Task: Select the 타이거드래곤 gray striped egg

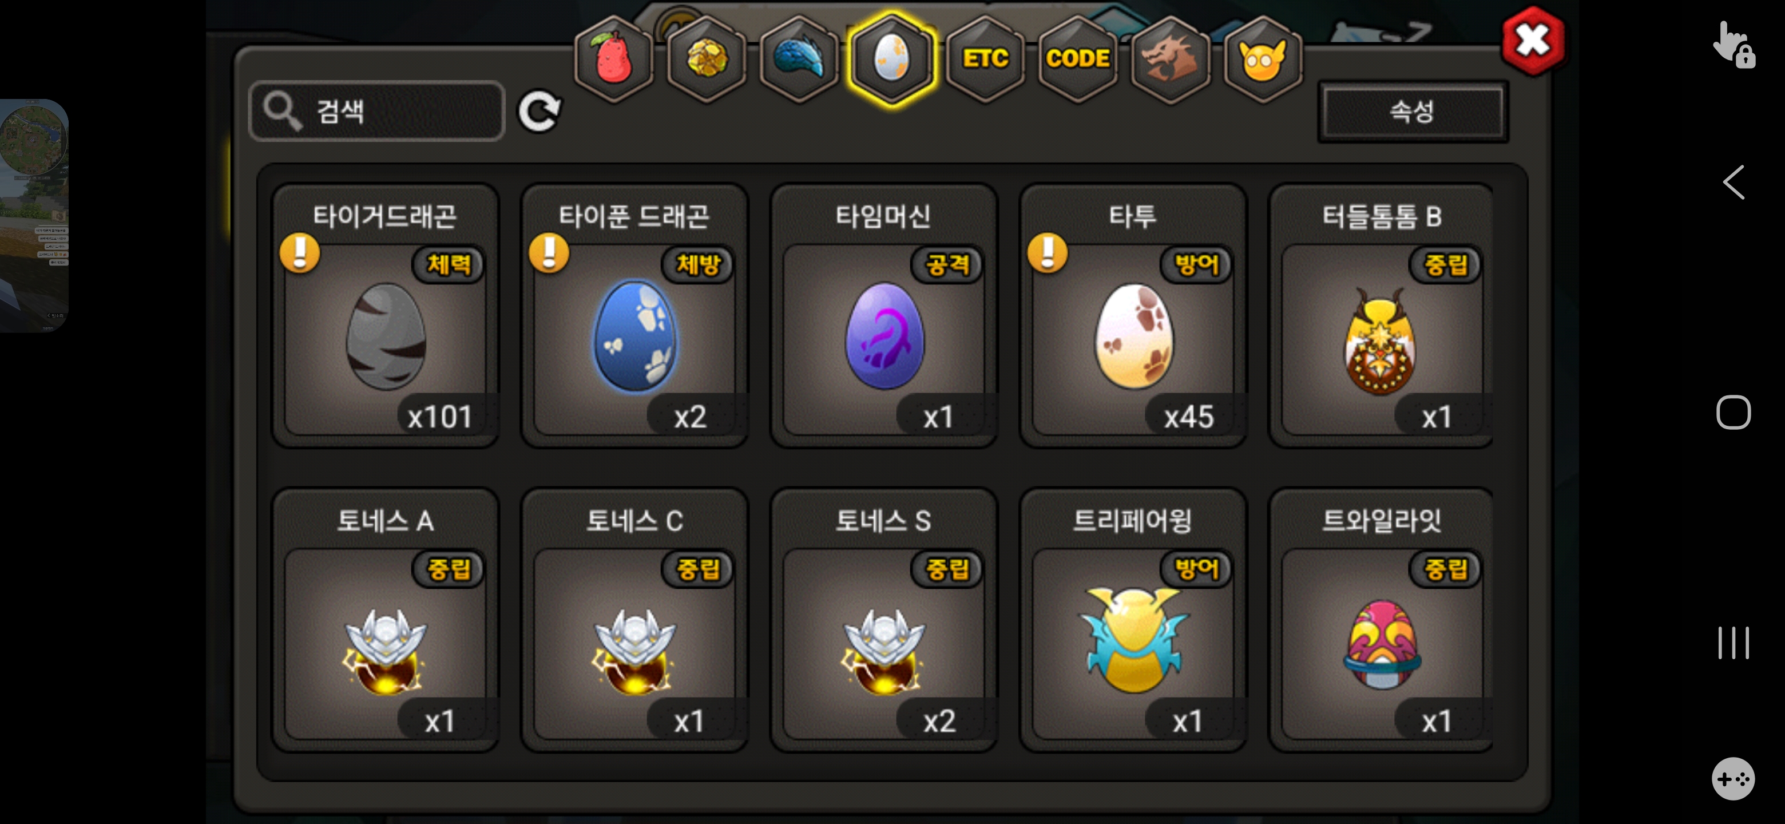Action: point(385,315)
